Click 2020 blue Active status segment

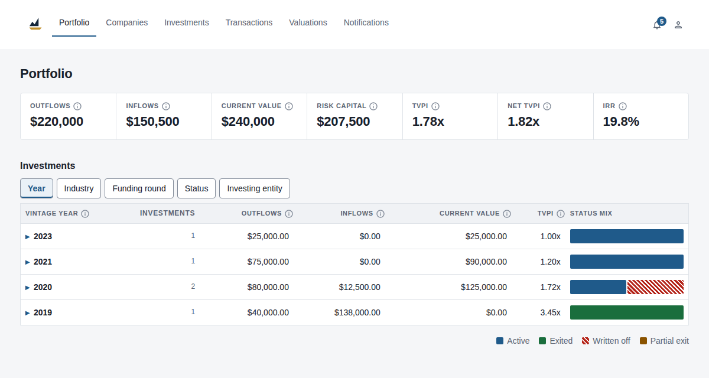click(598, 287)
